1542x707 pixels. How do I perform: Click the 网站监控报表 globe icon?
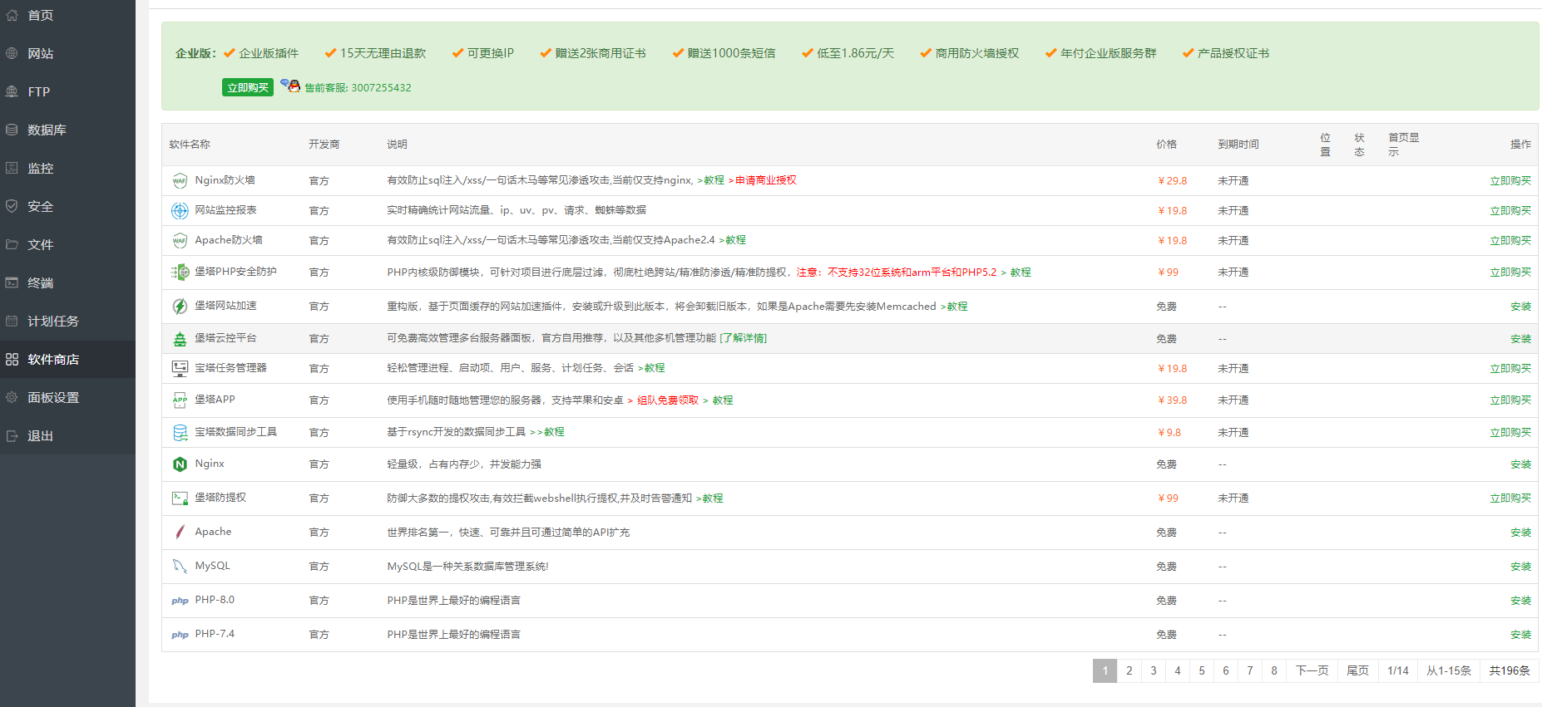pyautogui.click(x=180, y=210)
